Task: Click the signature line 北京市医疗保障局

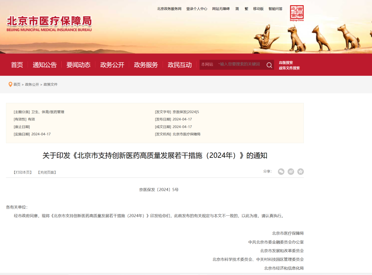Action: tap(288, 234)
